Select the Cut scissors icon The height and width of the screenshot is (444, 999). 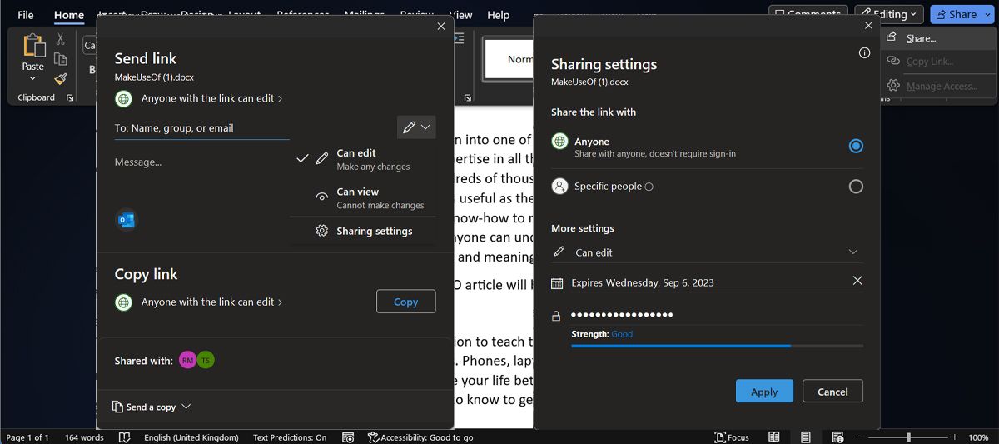(61, 39)
